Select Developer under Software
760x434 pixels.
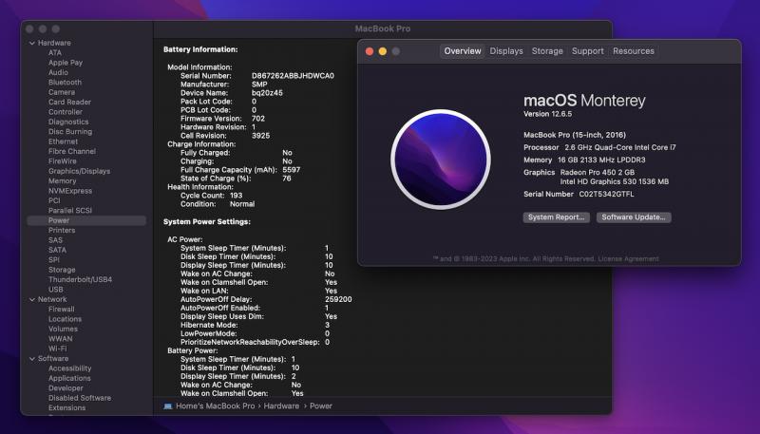point(66,388)
